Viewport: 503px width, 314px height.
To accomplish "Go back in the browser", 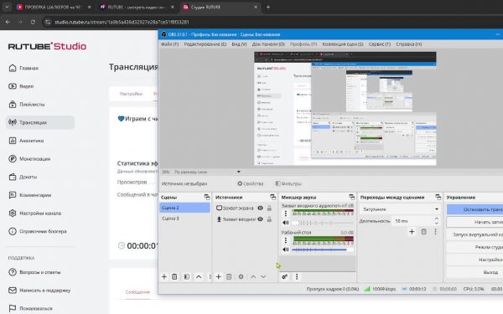I will pyautogui.click(x=8, y=22).
